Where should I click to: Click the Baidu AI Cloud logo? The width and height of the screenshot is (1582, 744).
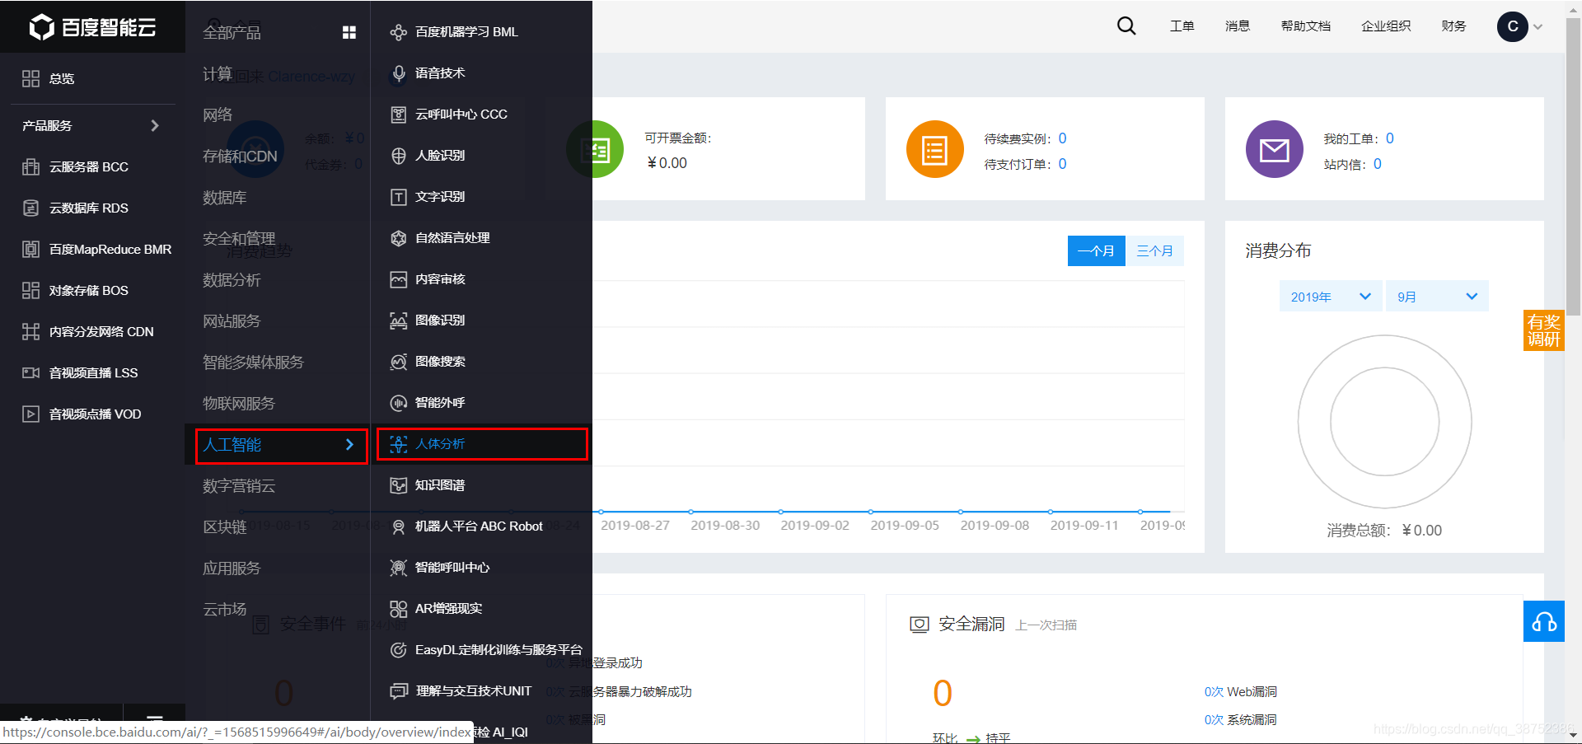tap(92, 27)
